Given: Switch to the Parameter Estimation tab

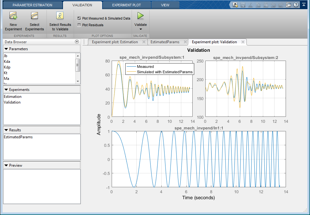Looking at the screenshot, I should (x=32, y=5).
